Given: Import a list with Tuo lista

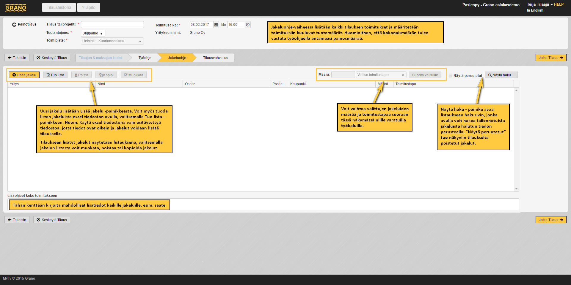Looking at the screenshot, I should [56, 75].
